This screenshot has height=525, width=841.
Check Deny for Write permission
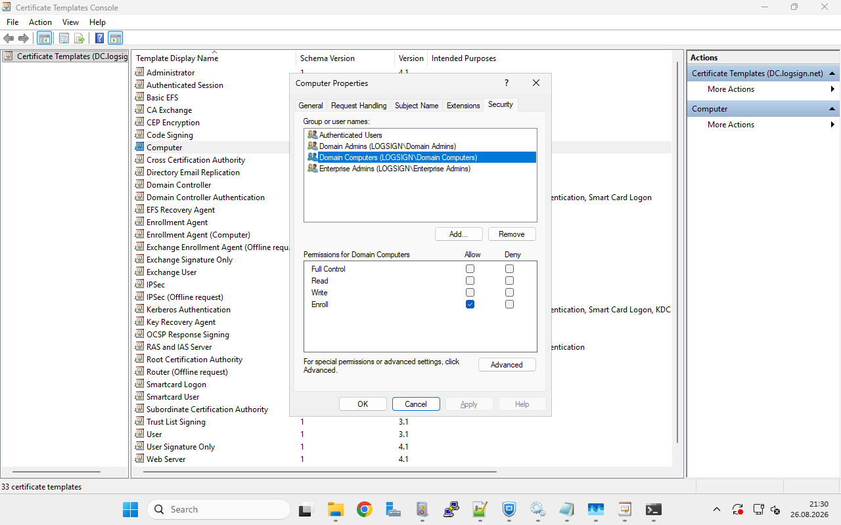pyautogui.click(x=509, y=293)
